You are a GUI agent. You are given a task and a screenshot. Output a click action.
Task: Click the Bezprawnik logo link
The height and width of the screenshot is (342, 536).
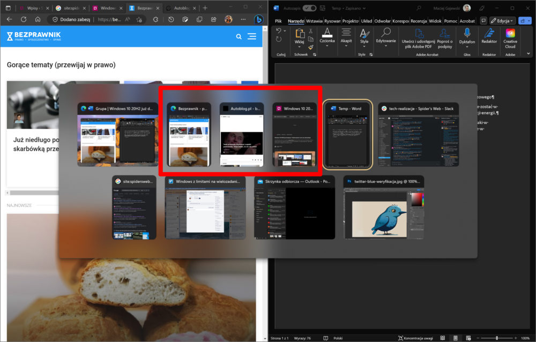tap(33, 36)
